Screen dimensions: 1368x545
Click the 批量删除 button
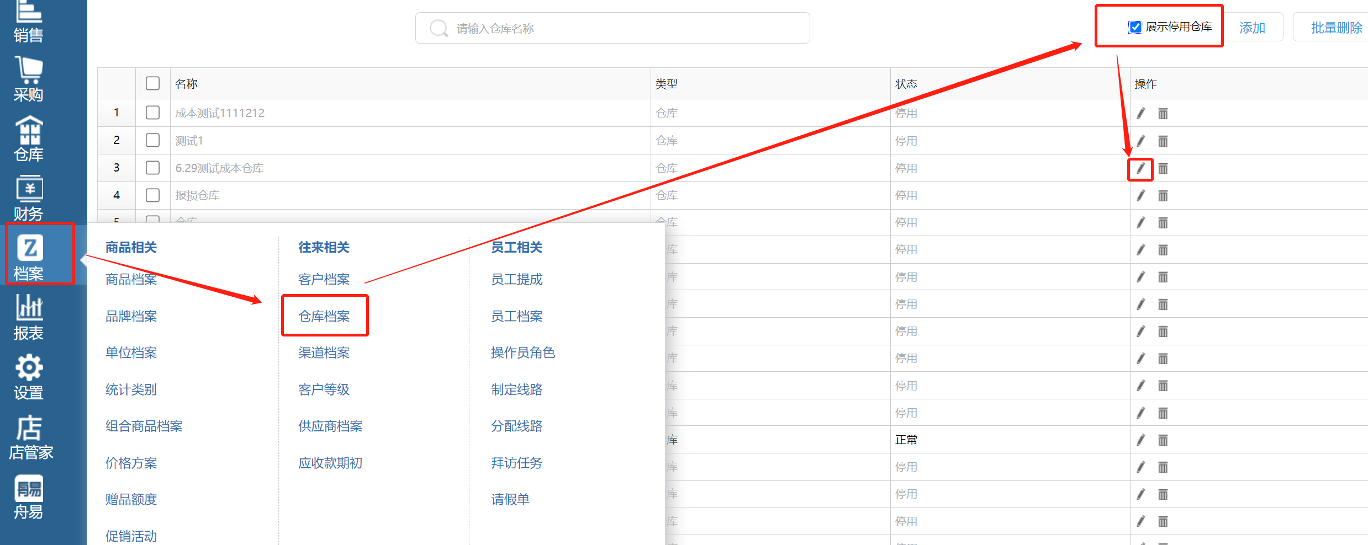pyautogui.click(x=1336, y=28)
